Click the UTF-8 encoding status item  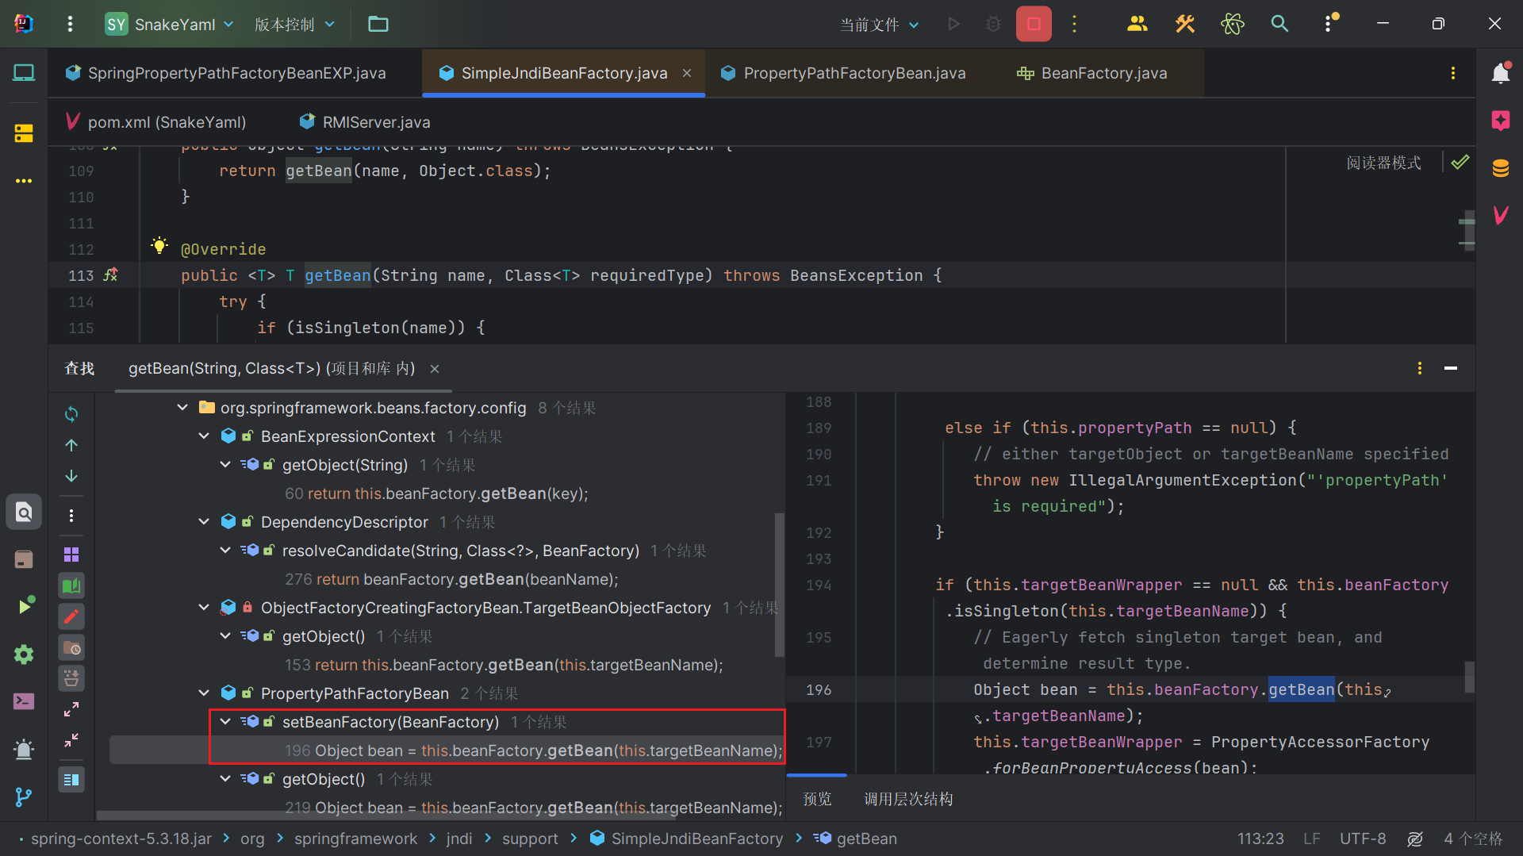[x=1363, y=839]
